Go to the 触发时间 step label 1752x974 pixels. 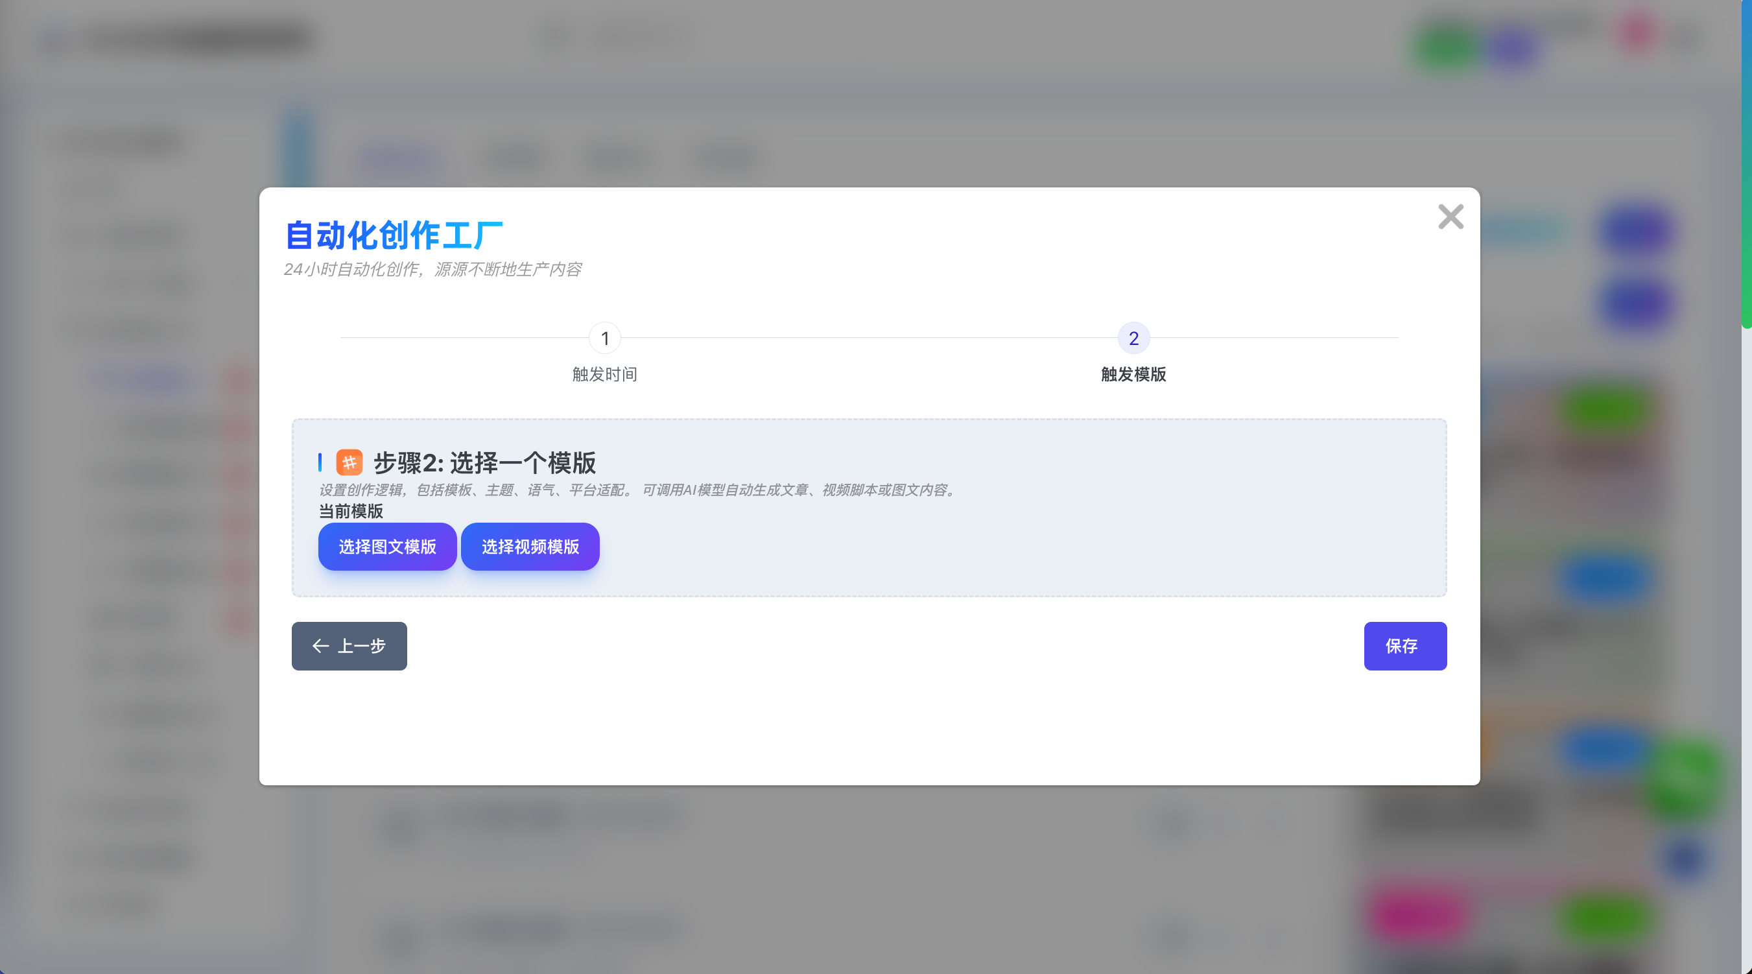pyautogui.click(x=604, y=374)
